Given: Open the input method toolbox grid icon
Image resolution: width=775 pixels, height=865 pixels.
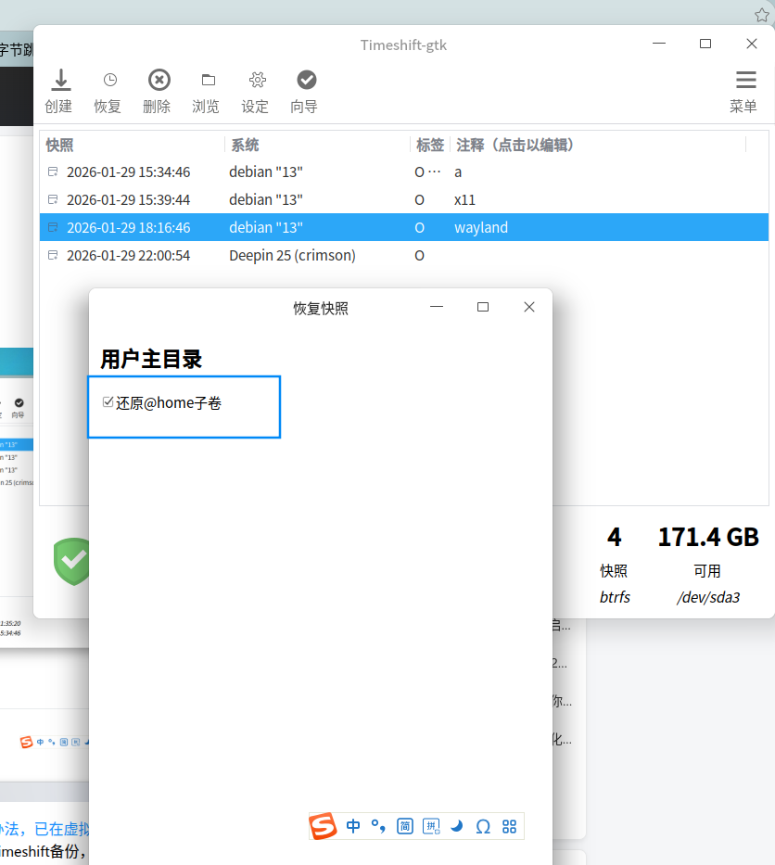Looking at the screenshot, I should [x=509, y=826].
